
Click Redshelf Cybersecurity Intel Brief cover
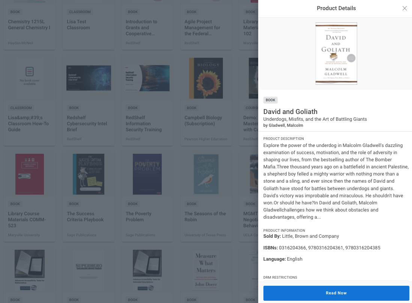point(89,78)
